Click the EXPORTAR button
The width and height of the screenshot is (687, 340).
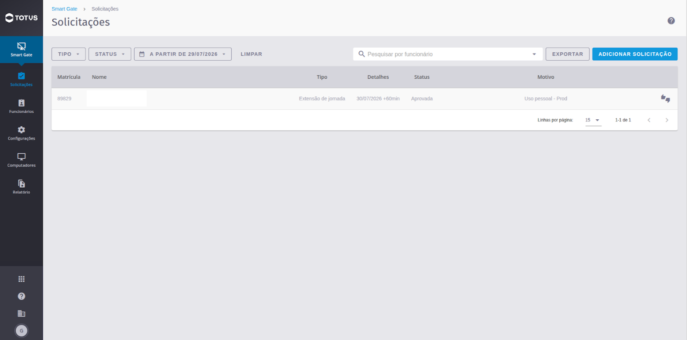coord(567,54)
